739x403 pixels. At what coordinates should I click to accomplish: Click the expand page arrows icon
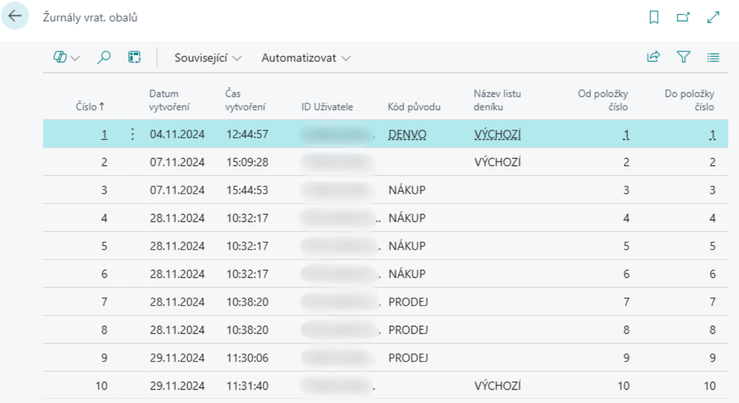coord(714,18)
